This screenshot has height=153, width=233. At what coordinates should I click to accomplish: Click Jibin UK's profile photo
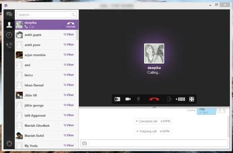19,95
